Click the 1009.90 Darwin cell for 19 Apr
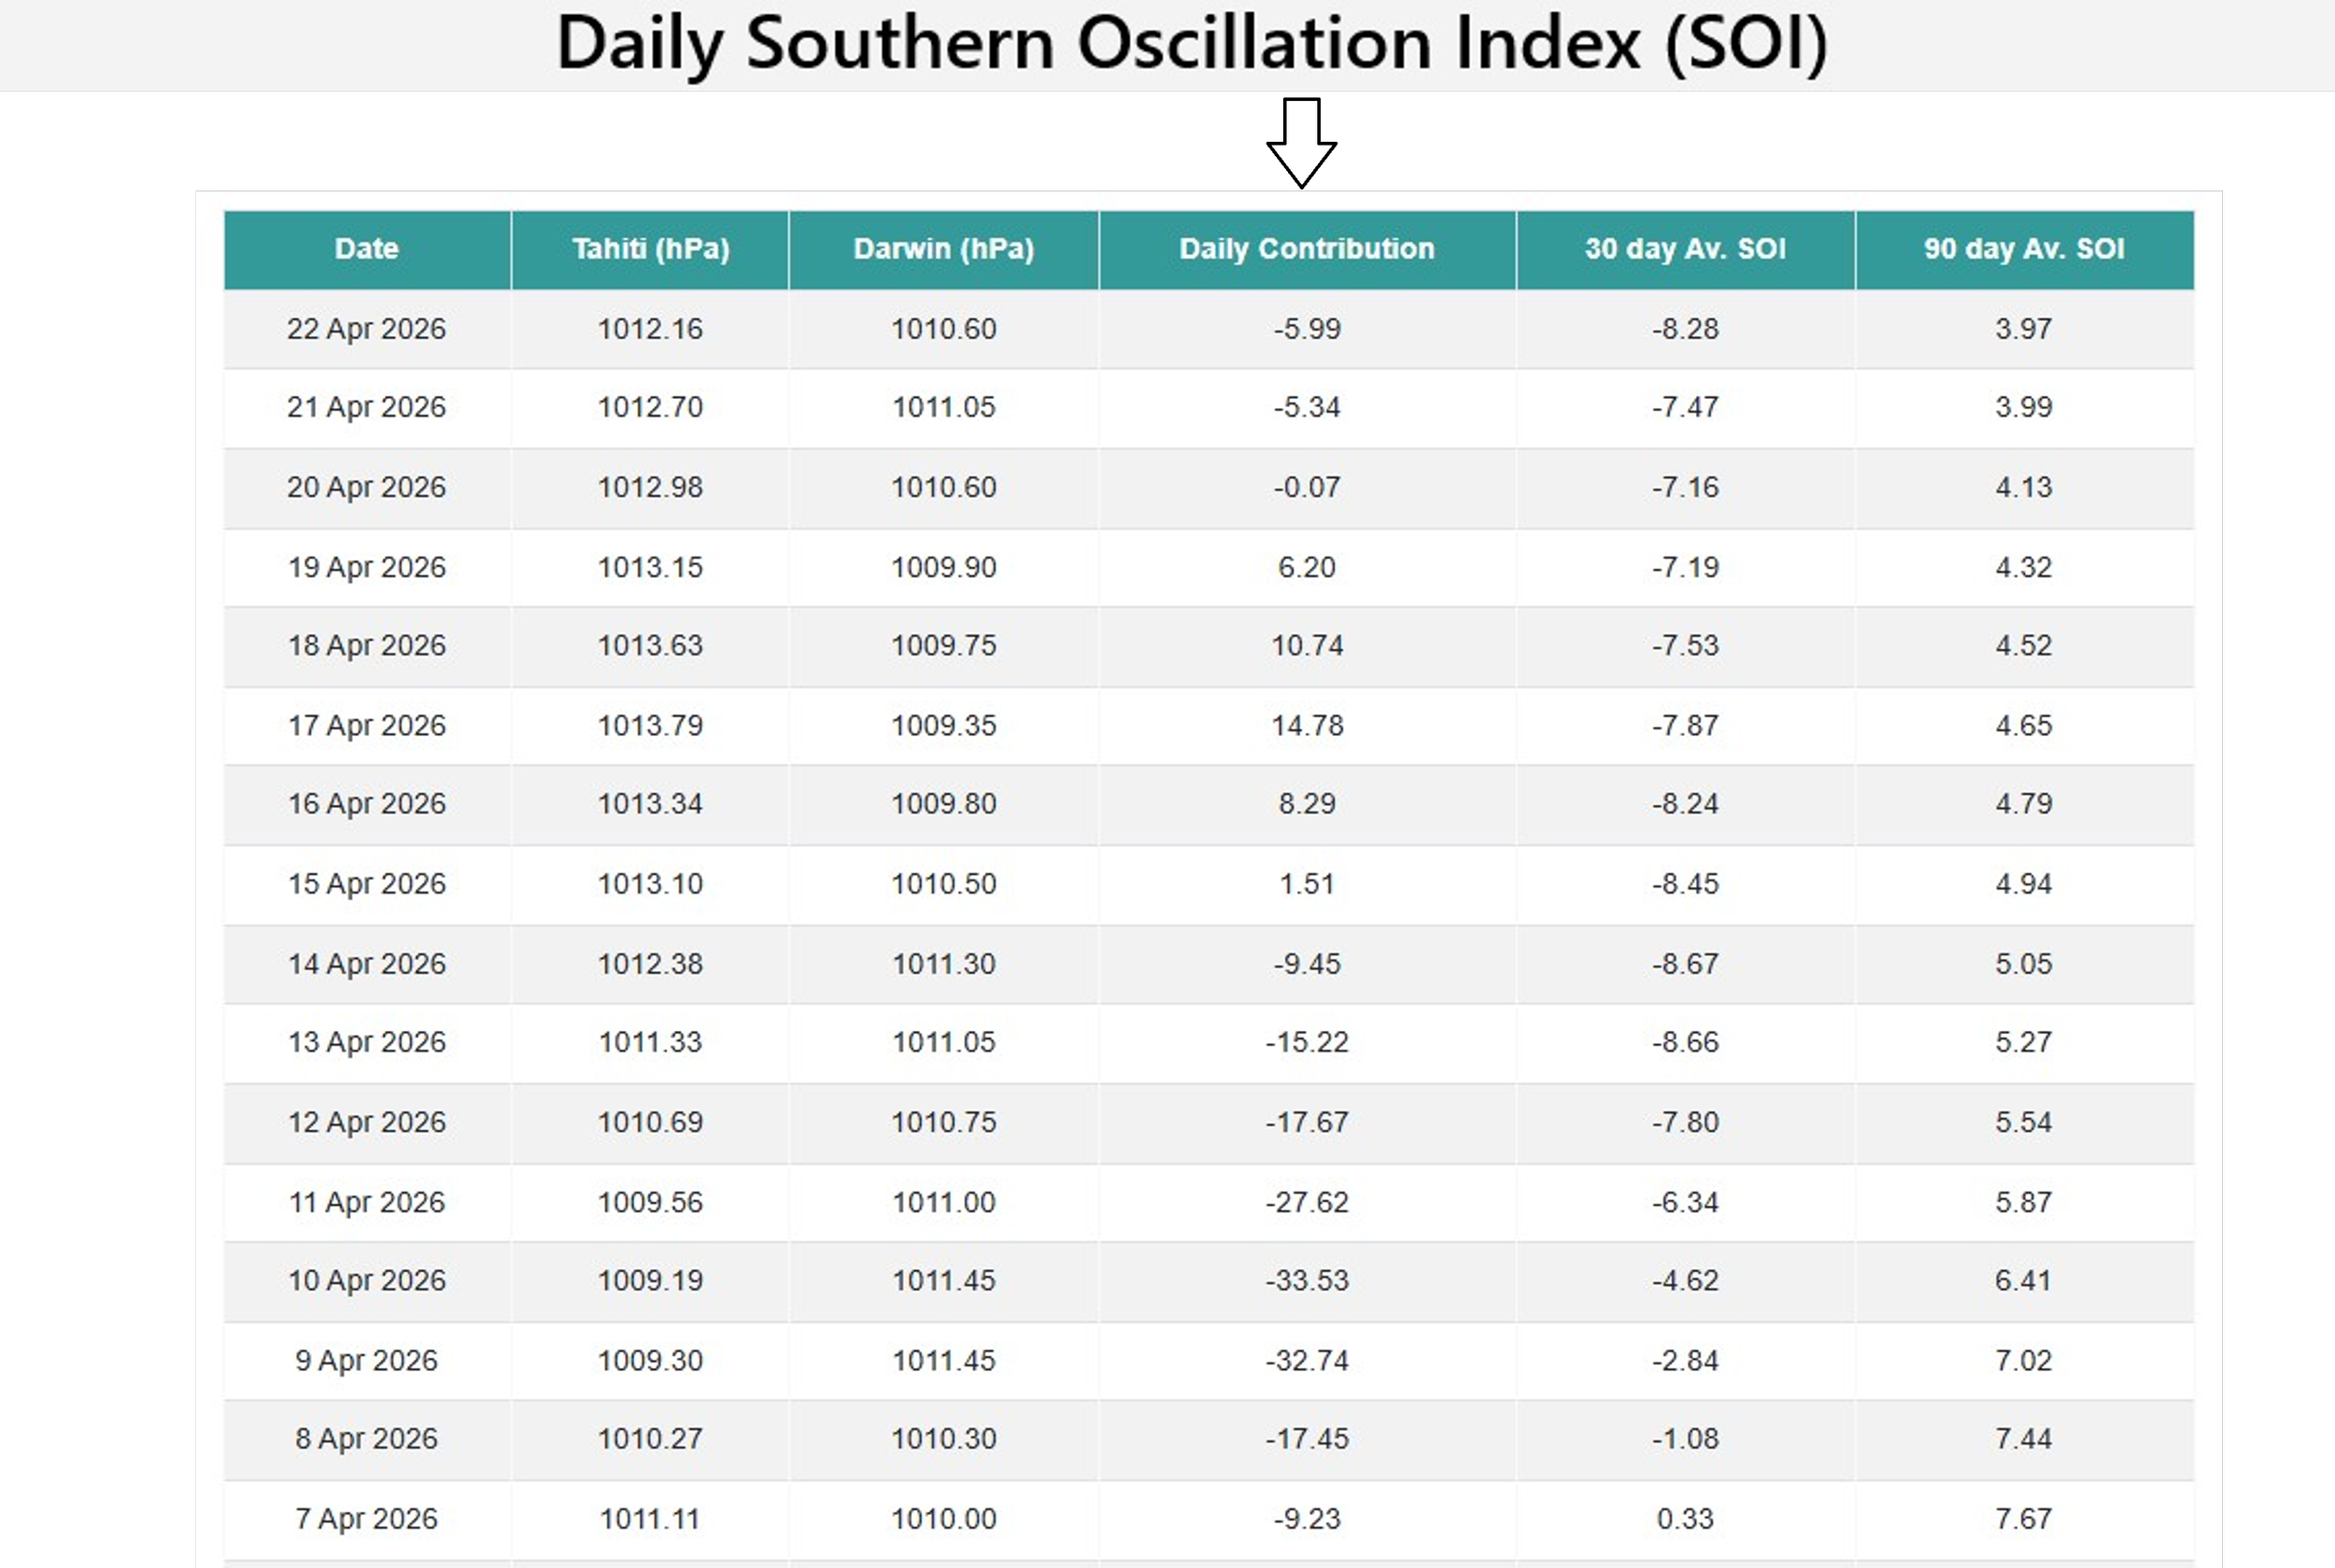2335x1568 pixels. [x=943, y=567]
